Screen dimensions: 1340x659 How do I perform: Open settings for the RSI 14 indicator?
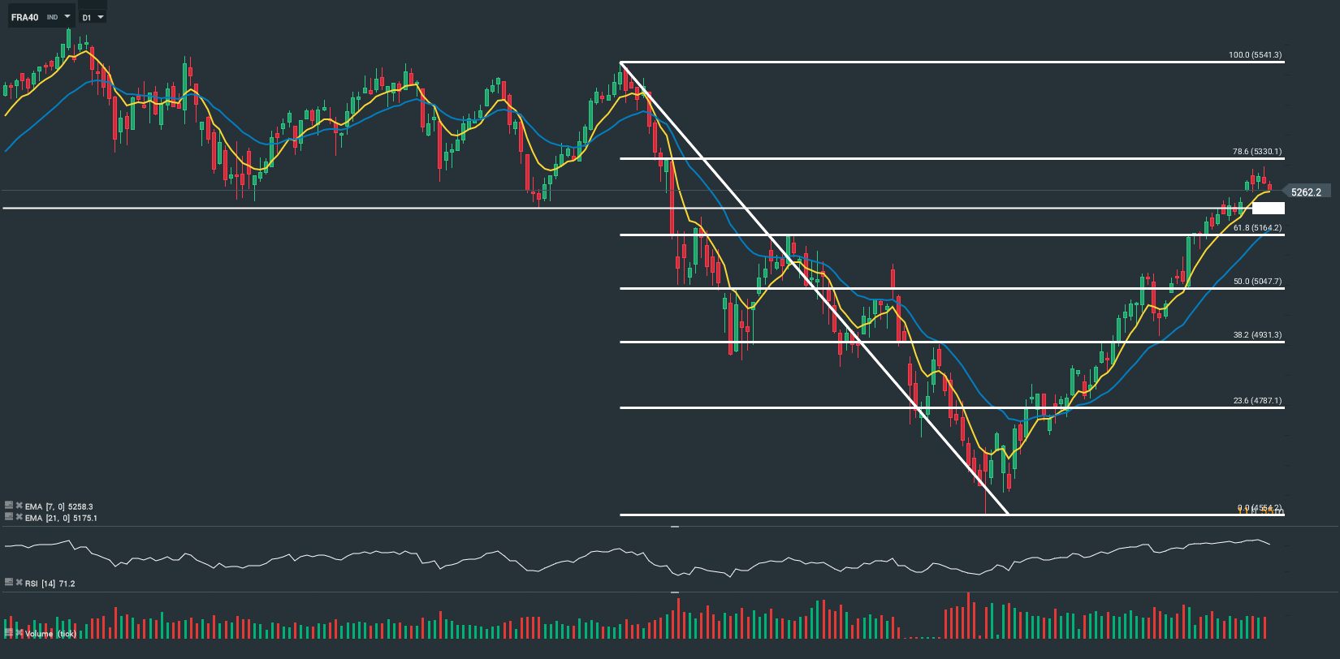click(9, 582)
